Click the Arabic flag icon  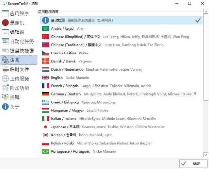pyautogui.click(x=46, y=28)
